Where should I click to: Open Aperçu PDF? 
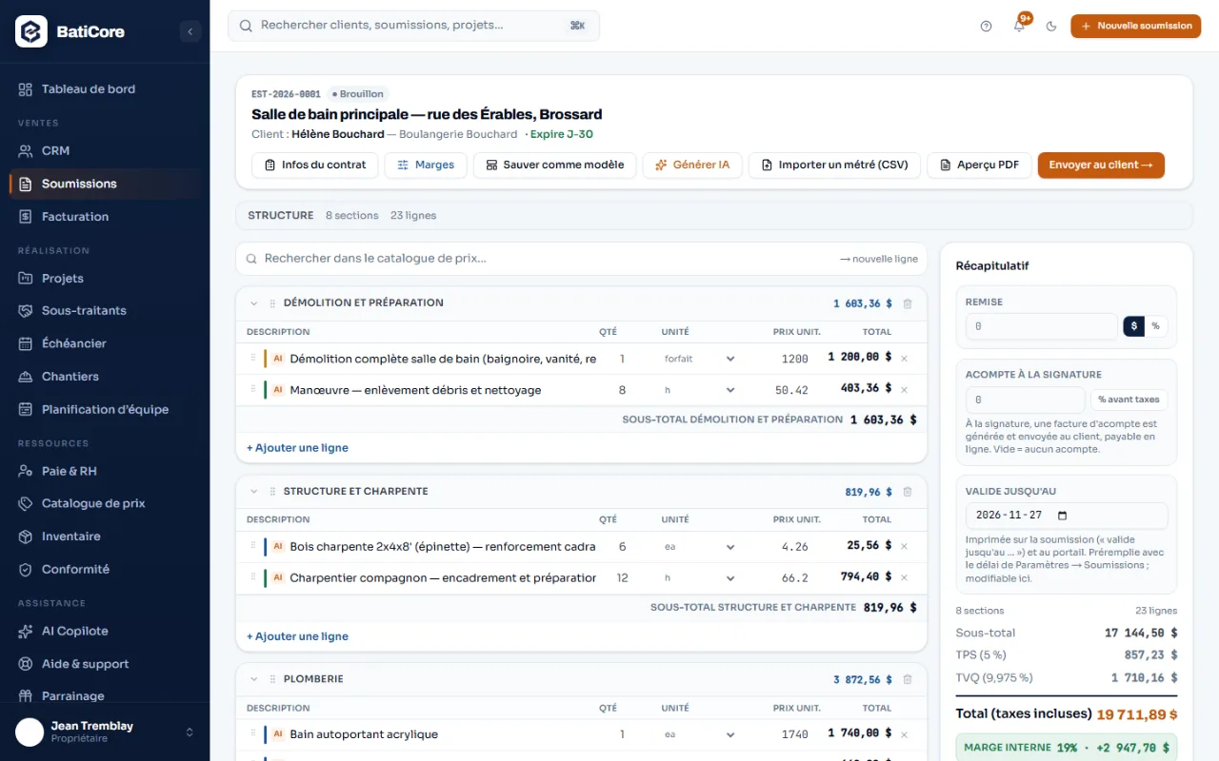[x=979, y=165]
